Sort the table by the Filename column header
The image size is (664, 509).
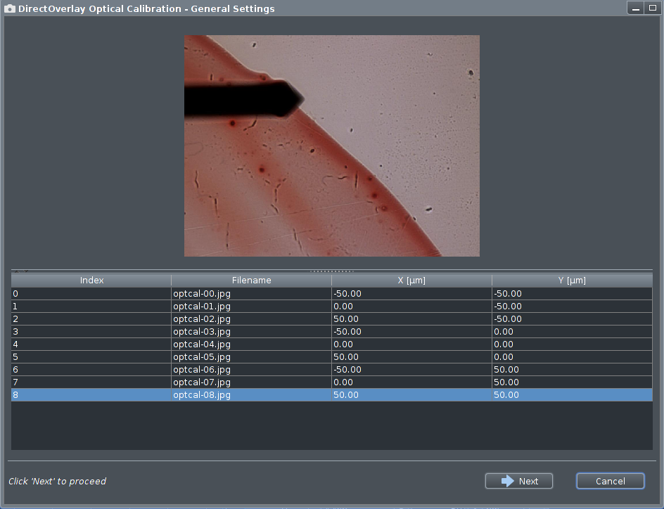click(x=251, y=280)
